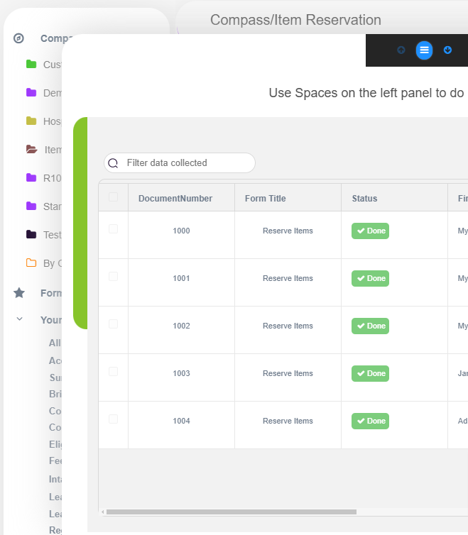Image resolution: width=468 pixels, height=535 pixels.
Task: Collapse the Your section chevron in sidebar
Action: click(20, 319)
